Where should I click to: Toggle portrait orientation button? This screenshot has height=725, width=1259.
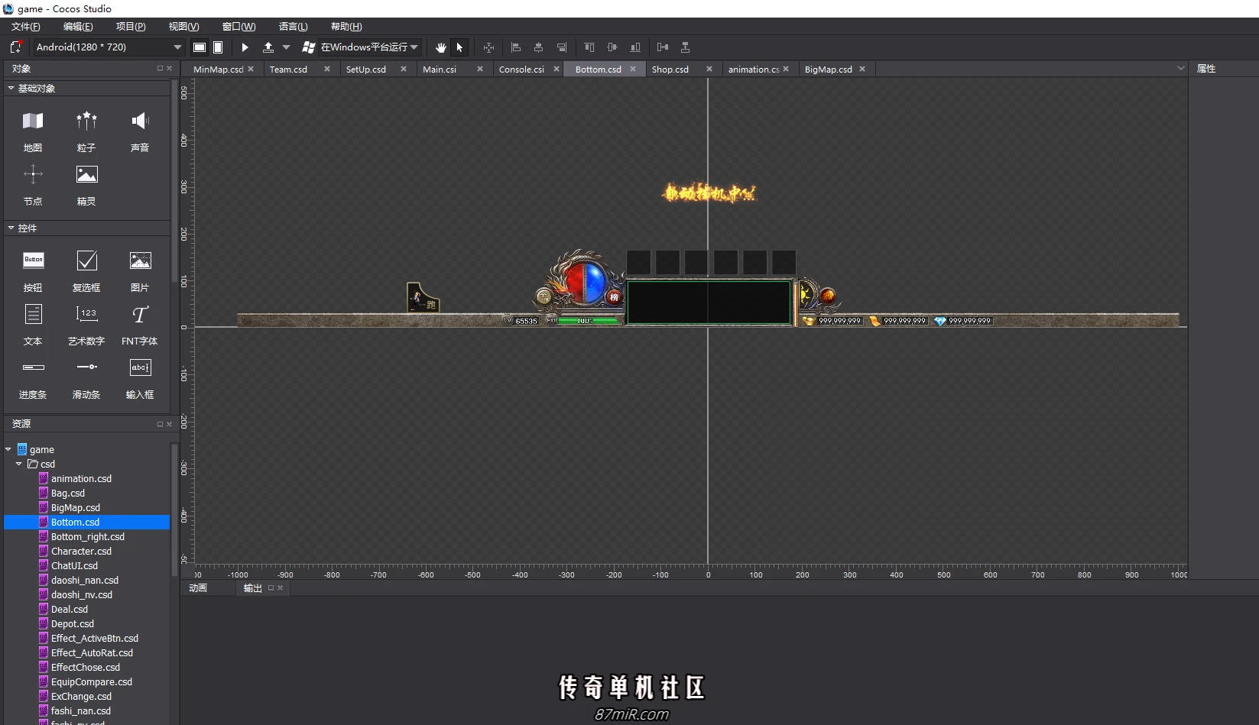click(218, 47)
